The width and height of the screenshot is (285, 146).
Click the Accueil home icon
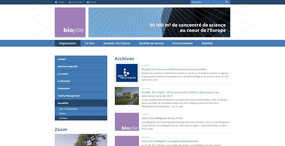tap(56, 2)
